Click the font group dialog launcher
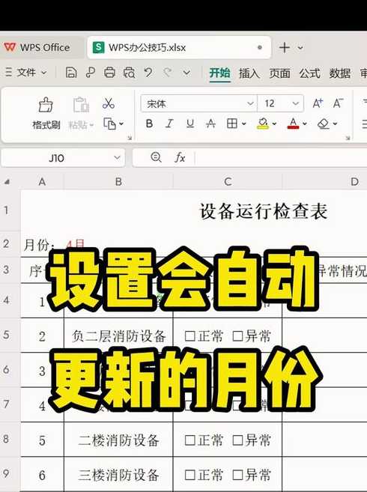Viewport: 367px width, 492px height. 348,138
